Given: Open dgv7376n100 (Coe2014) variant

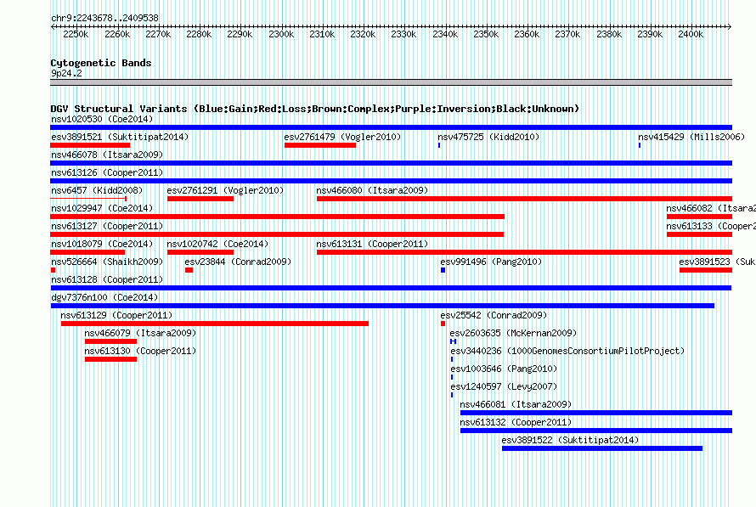Looking at the screenshot, I should [x=104, y=297].
